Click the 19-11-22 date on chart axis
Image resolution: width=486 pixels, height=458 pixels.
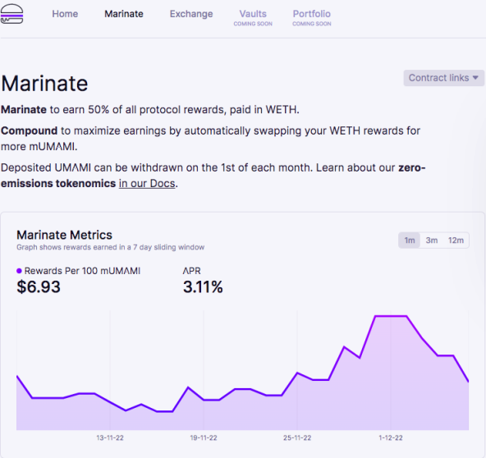[x=204, y=437]
